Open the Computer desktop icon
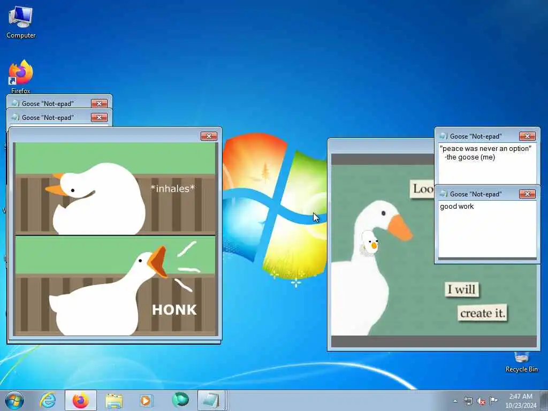 pyautogui.click(x=21, y=22)
